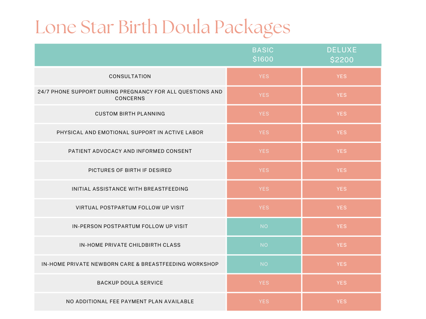Click the In-Home Private Childbirth Class label
This screenshot has width=426, height=319.
(x=130, y=245)
